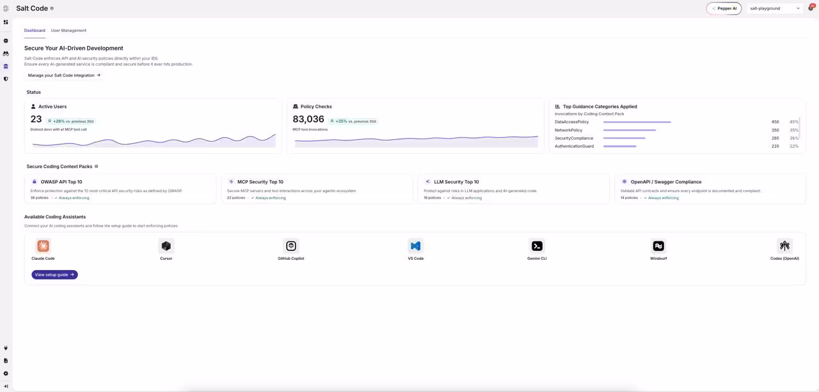Click the Claude Code label
Screen dimensions: 819x392
coord(43,259)
